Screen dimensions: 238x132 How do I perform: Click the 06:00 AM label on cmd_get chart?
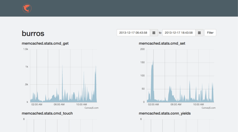[x=59, y=104]
